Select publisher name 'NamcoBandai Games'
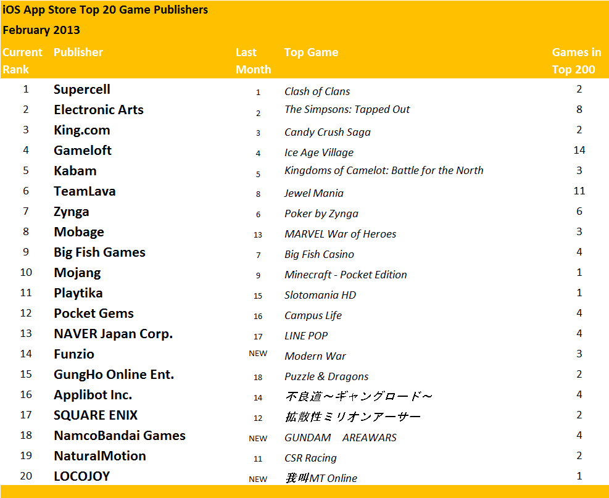 (120, 436)
